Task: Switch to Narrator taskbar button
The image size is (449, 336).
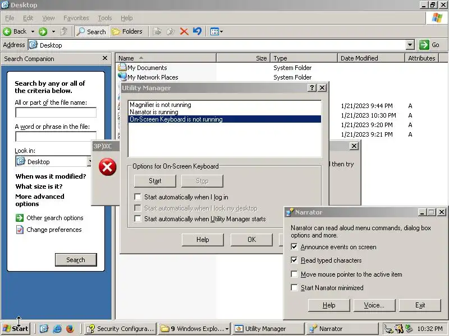Action: click(342, 329)
